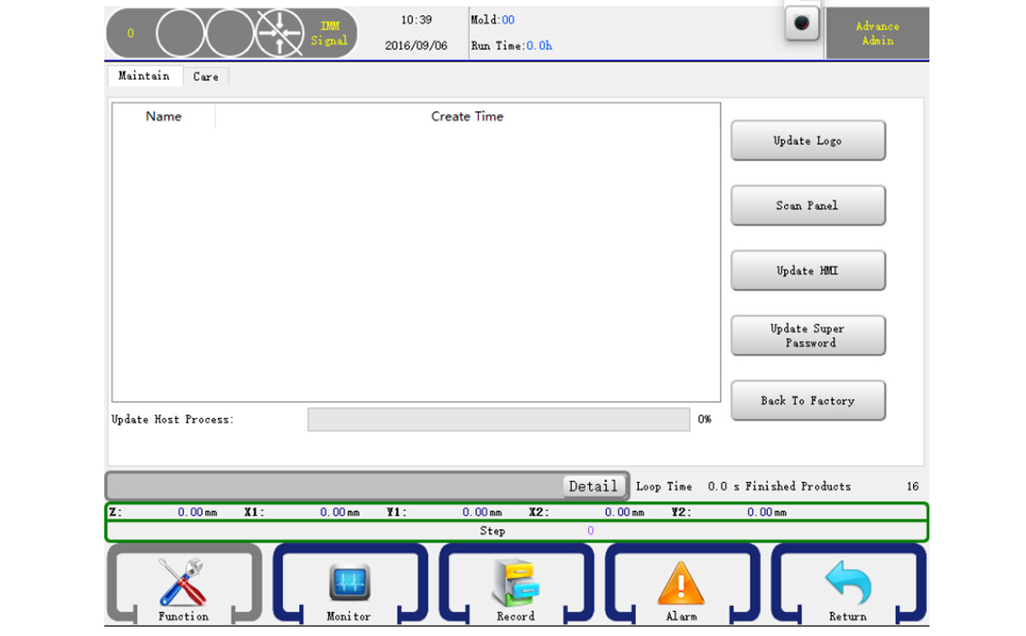Open the Detail message button
The width and height of the screenshot is (1026, 636).
point(593,486)
